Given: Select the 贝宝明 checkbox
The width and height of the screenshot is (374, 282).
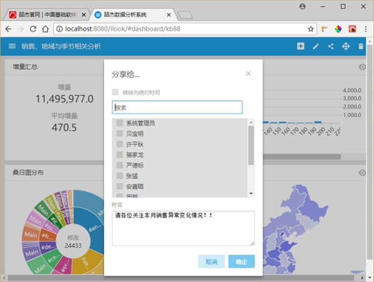Looking at the screenshot, I should click(120, 134).
